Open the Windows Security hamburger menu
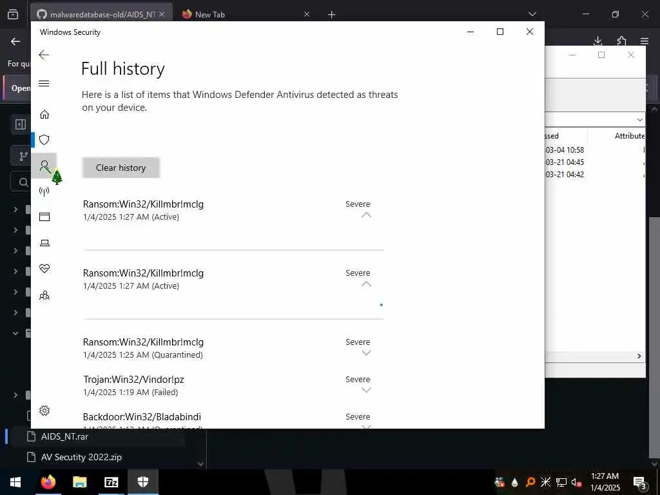 [x=44, y=83]
